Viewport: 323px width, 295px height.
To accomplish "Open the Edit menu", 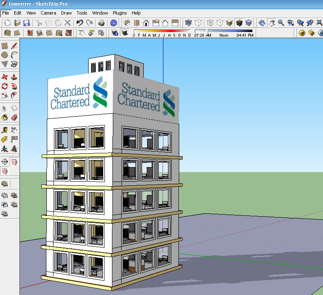I will (x=18, y=13).
